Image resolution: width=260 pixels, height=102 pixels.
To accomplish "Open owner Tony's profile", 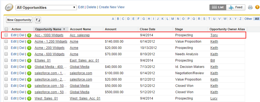I will point(214,35).
